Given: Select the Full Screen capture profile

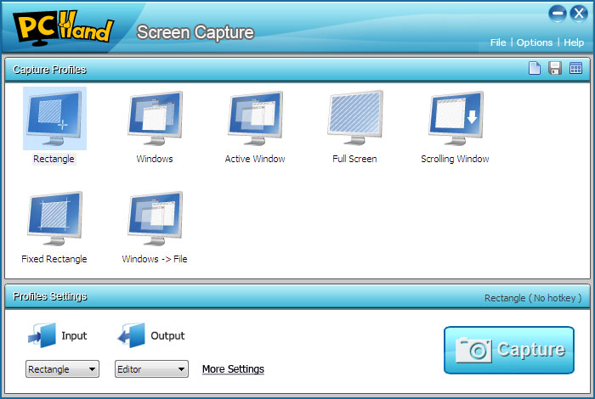Looking at the screenshot, I should click(x=354, y=119).
